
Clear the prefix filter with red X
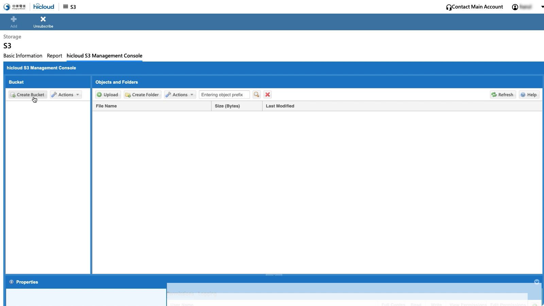(x=268, y=95)
